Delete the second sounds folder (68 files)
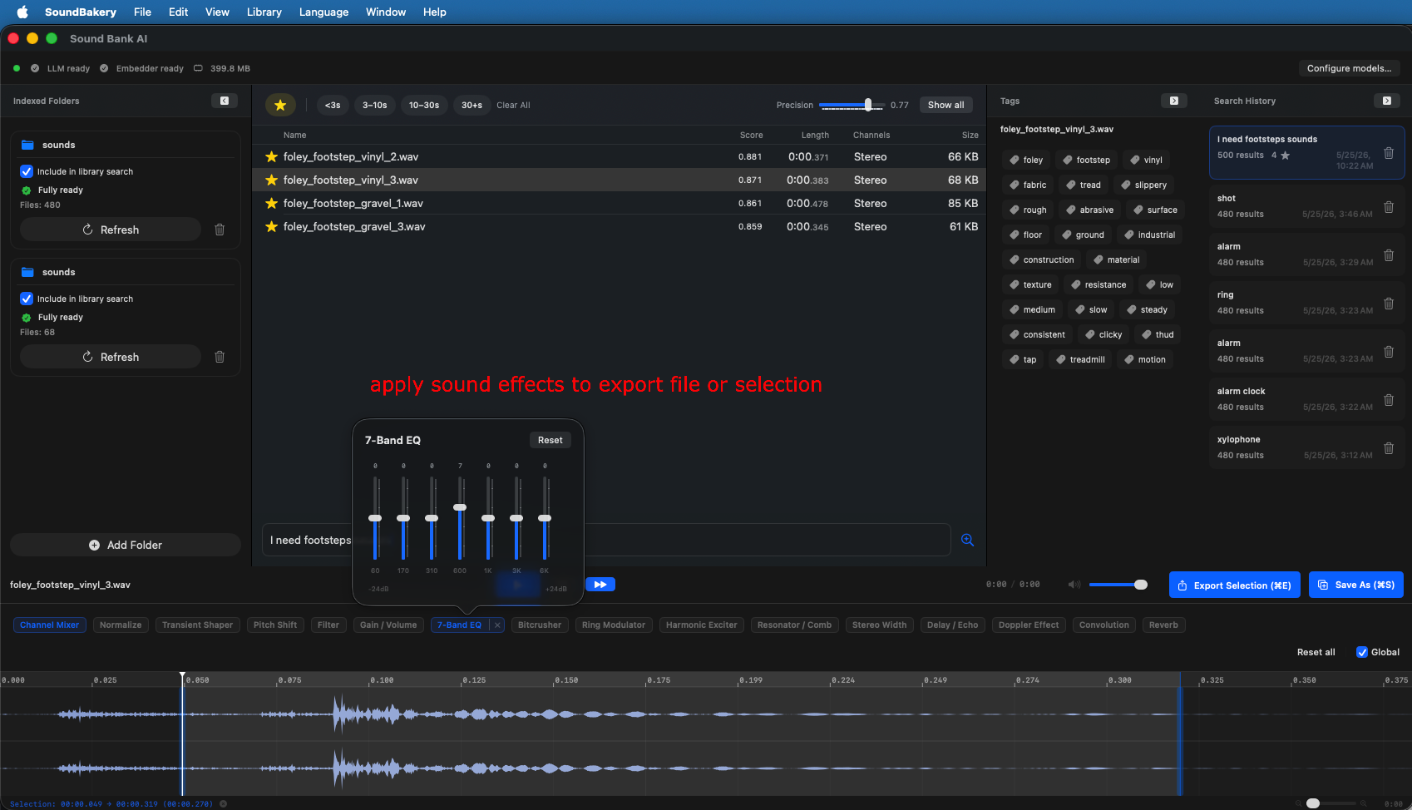Viewport: 1412px width, 810px height. tap(220, 357)
